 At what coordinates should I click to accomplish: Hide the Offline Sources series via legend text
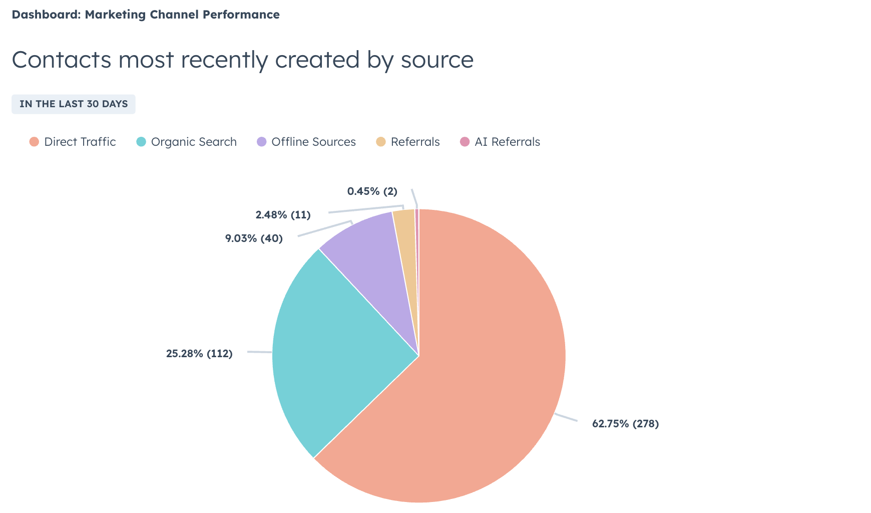point(313,142)
